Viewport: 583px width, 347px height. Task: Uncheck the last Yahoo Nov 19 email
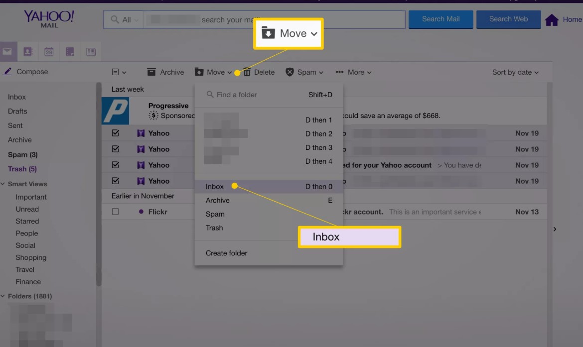(115, 181)
